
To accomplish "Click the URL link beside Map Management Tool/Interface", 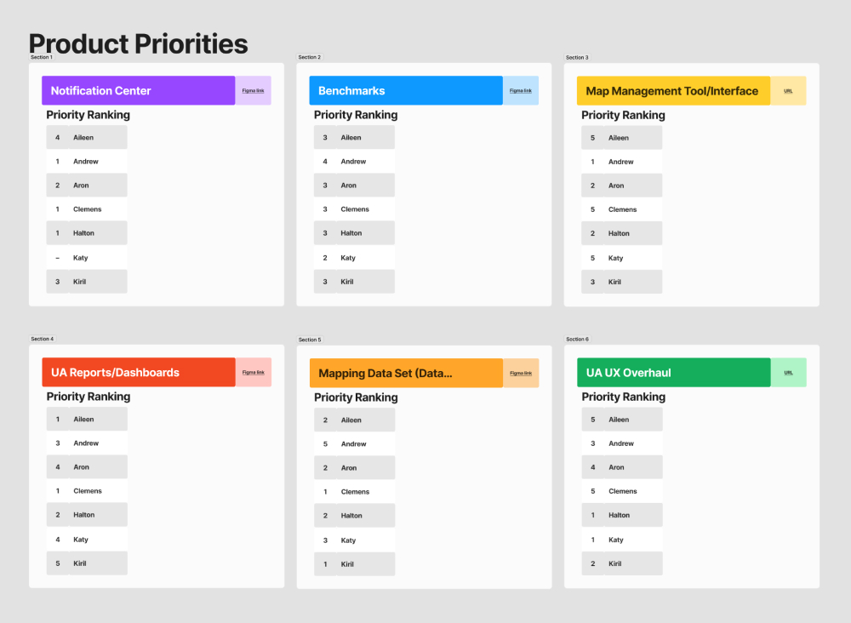I will [788, 90].
